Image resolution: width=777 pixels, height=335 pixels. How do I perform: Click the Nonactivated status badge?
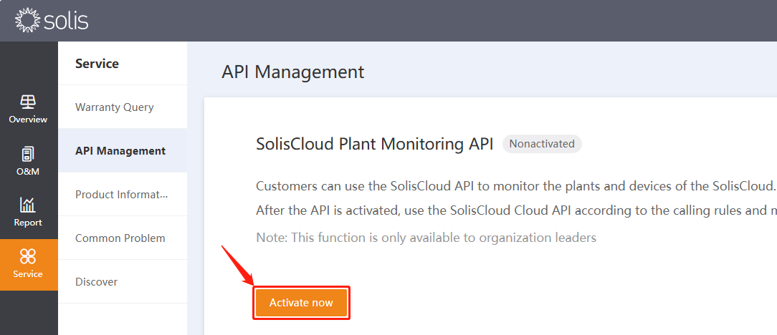tap(542, 144)
